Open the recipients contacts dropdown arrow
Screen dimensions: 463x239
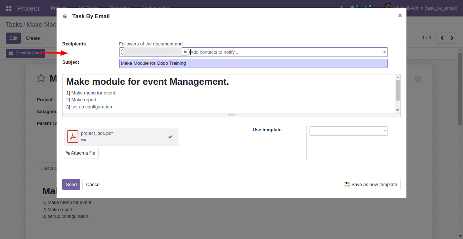coord(385,52)
